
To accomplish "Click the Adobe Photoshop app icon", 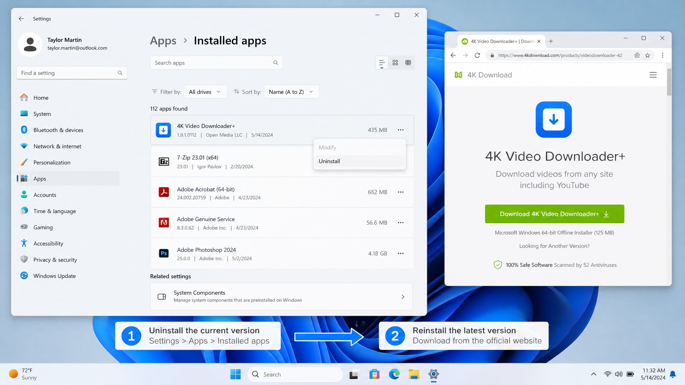I will pyautogui.click(x=164, y=253).
